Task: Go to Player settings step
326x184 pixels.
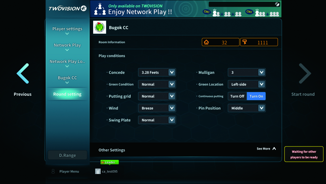Action: click(x=68, y=29)
